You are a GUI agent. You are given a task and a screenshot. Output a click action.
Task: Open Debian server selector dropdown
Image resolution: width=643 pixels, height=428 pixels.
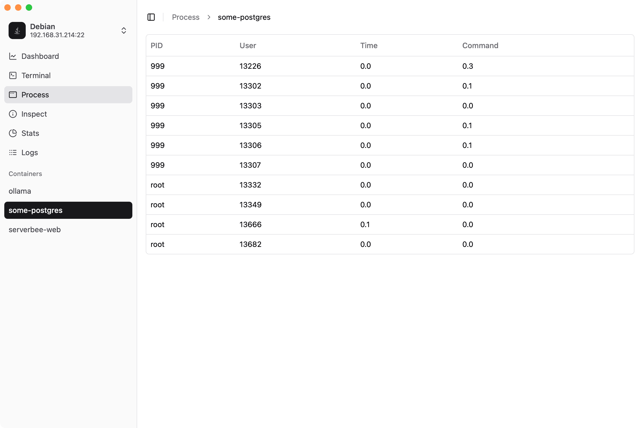click(57, 30)
